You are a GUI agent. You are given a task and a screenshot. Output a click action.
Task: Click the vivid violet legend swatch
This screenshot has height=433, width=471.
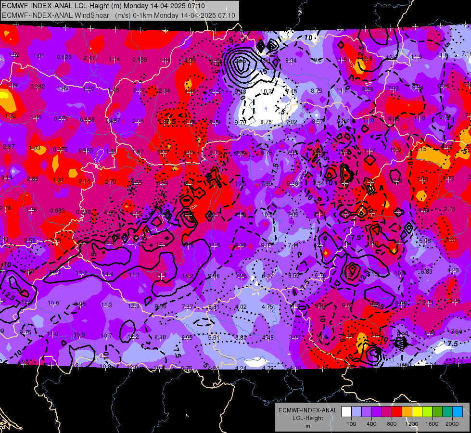(377, 412)
